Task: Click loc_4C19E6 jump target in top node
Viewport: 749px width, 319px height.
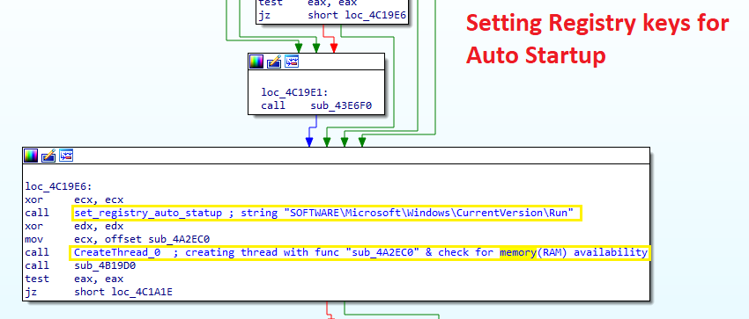Action: click(376, 16)
